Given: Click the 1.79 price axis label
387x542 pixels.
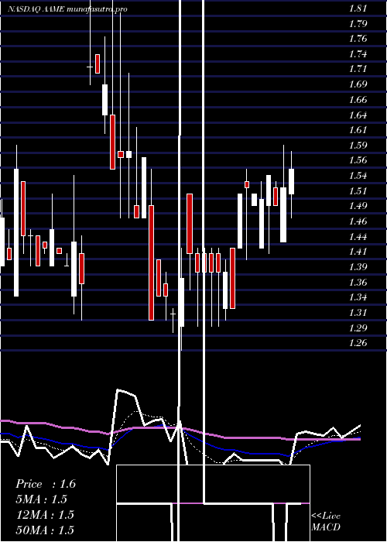Looking at the screenshot, I should point(358,24).
